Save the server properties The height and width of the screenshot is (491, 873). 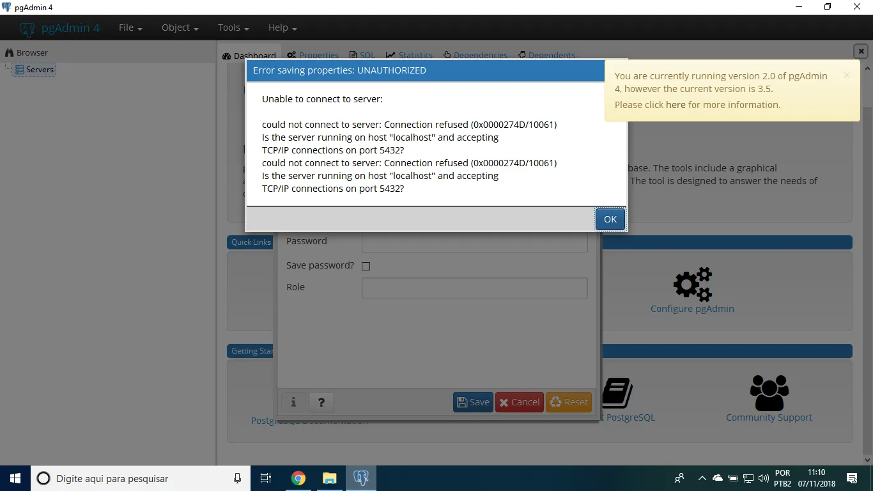473,402
